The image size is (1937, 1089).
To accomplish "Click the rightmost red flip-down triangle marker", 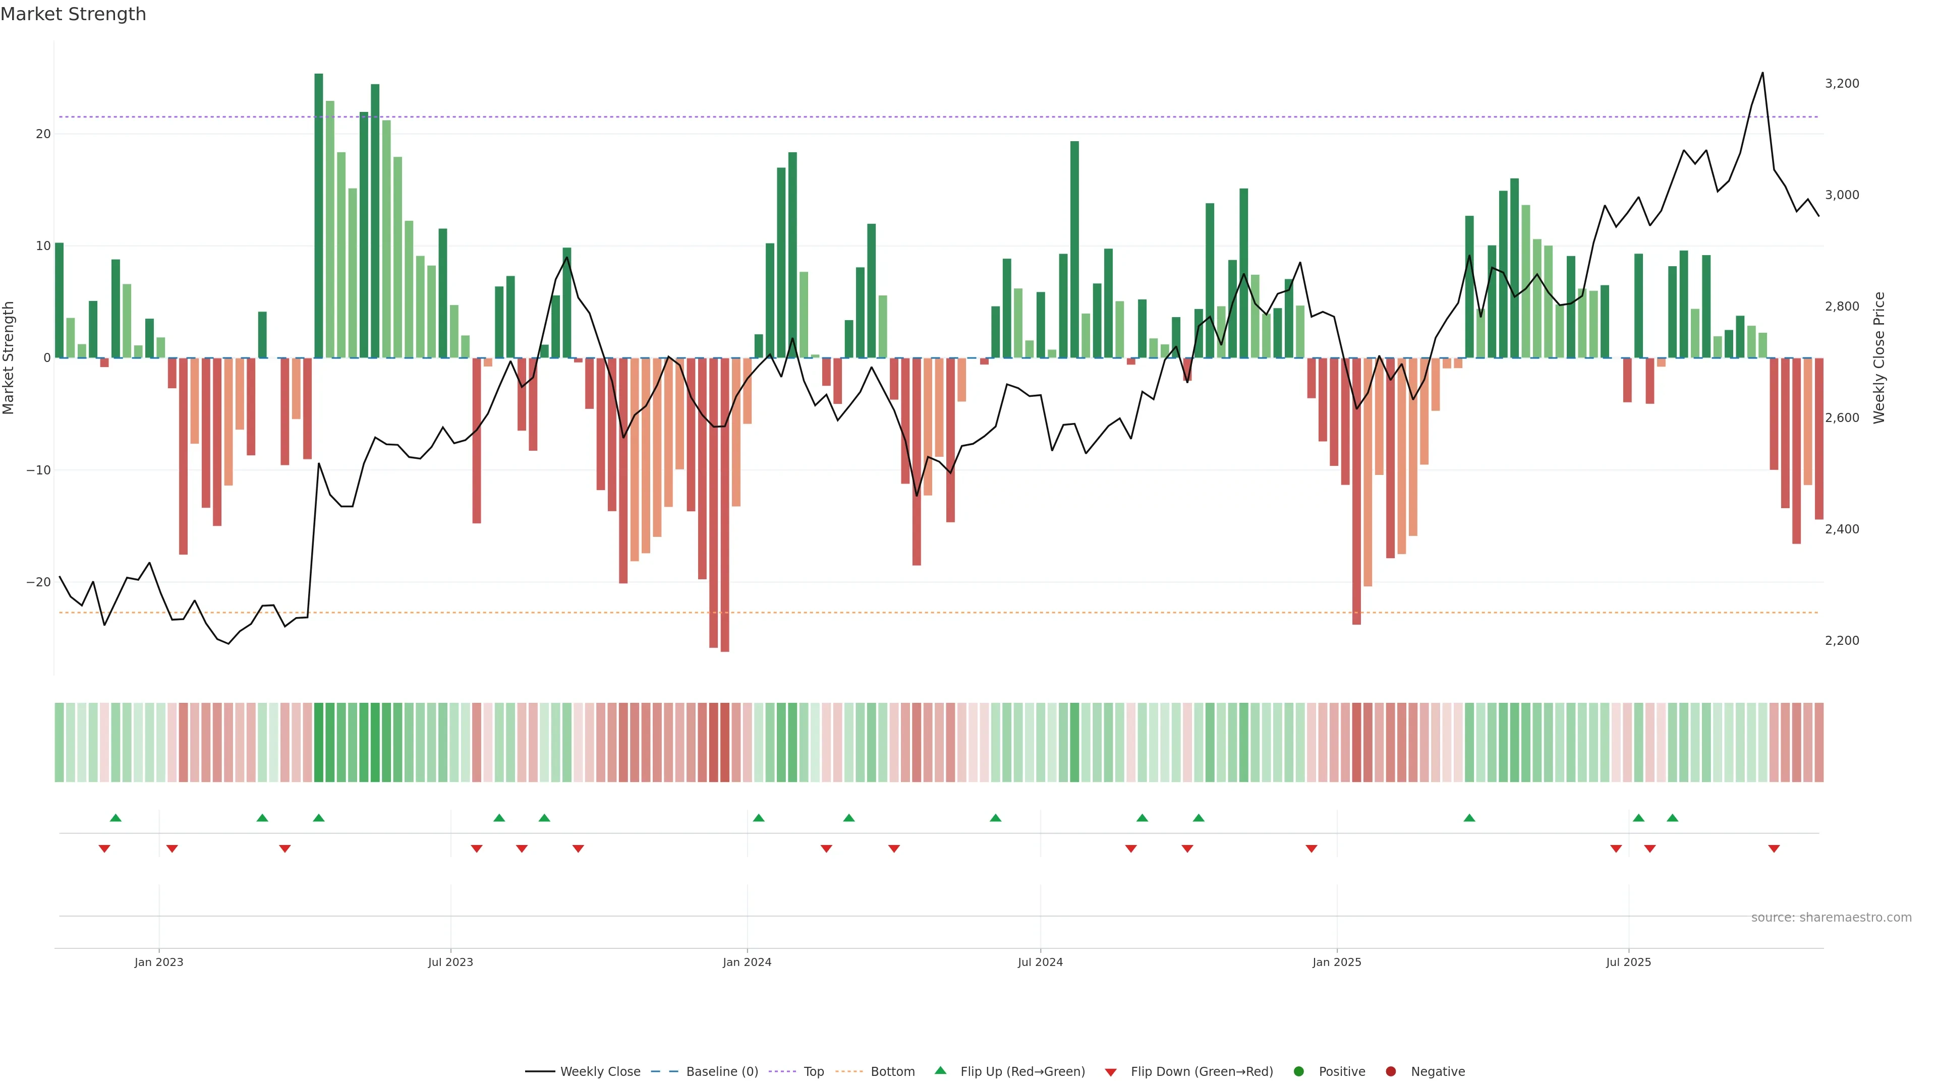I will pyautogui.click(x=1774, y=849).
